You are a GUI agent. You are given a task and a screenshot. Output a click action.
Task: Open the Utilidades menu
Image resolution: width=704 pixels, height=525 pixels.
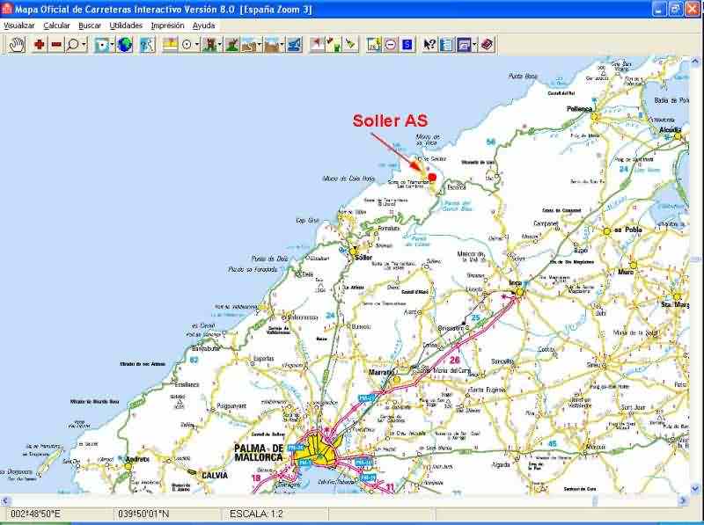(x=126, y=26)
